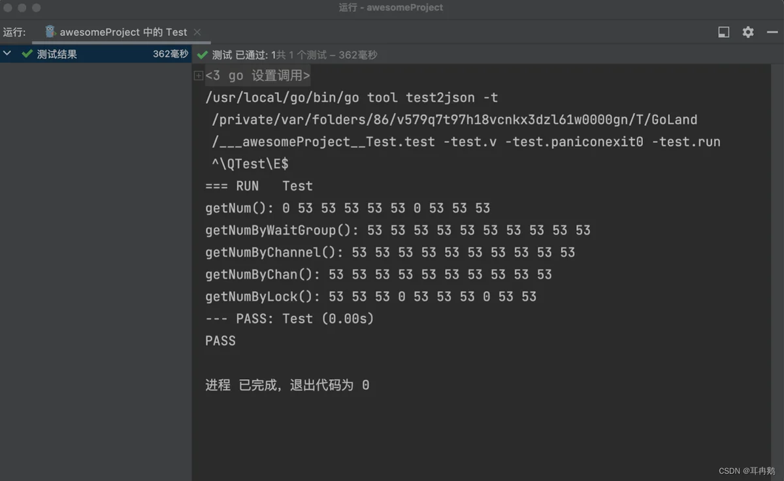Image resolution: width=784 pixels, height=481 pixels.
Task: Click the getNum(): output line
Action: pyautogui.click(x=348, y=208)
